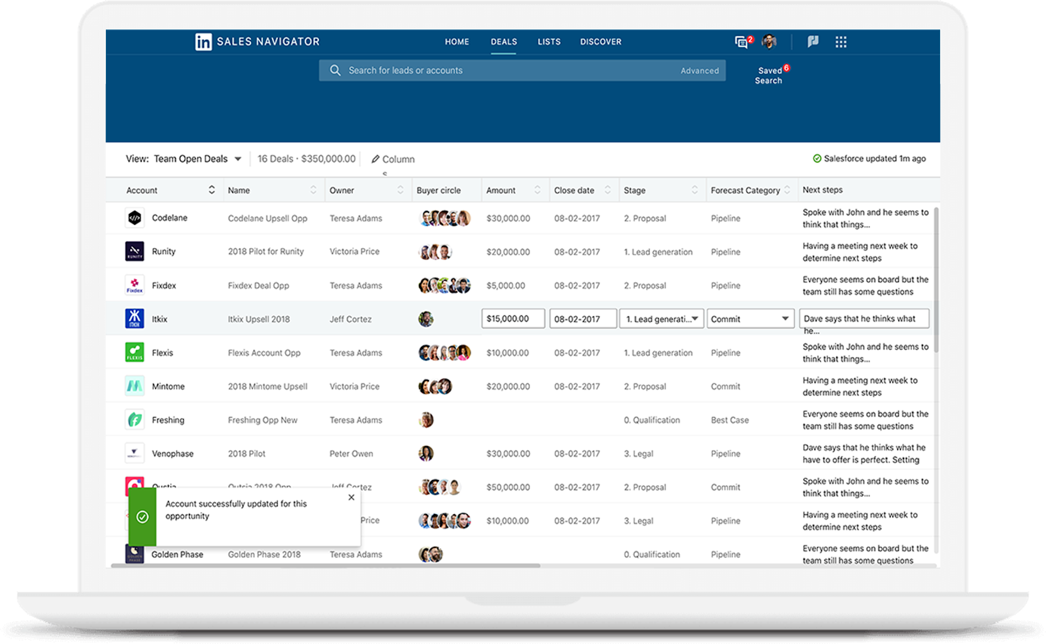Sort by Amount column
The width and height of the screenshot is (1046, 644).
pos(537,190)
